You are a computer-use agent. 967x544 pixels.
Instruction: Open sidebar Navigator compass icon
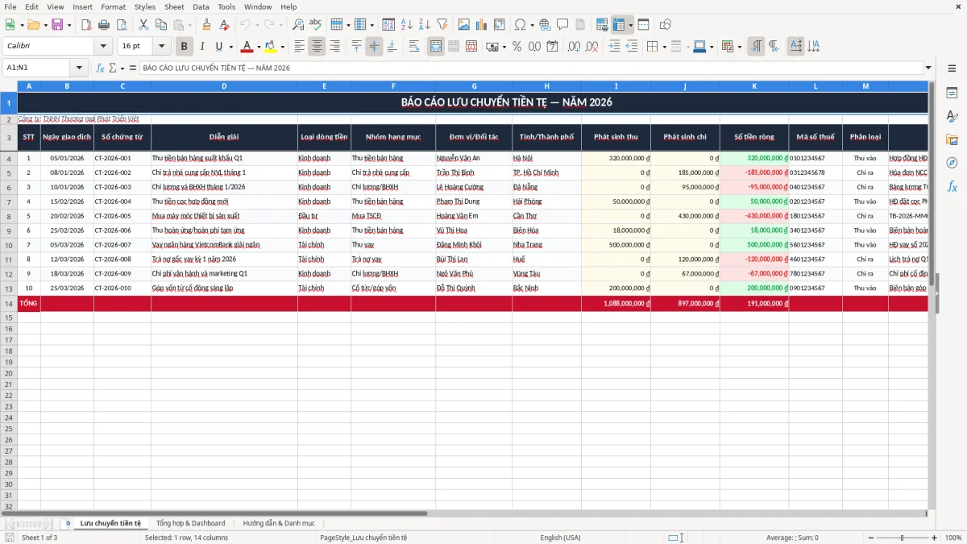pos(952,163)
